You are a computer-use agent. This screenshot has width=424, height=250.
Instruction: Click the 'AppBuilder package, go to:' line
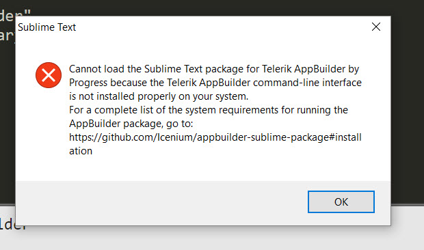(x=131, y=124)
